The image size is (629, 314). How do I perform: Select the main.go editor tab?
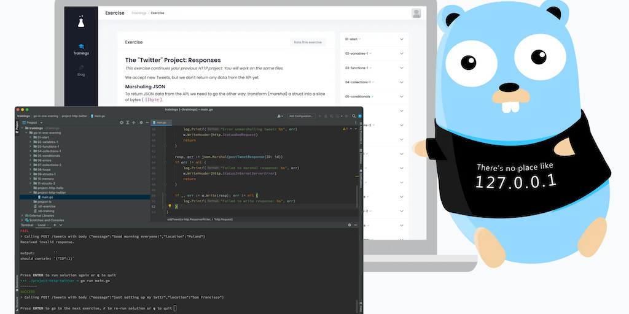coord(161,123)
